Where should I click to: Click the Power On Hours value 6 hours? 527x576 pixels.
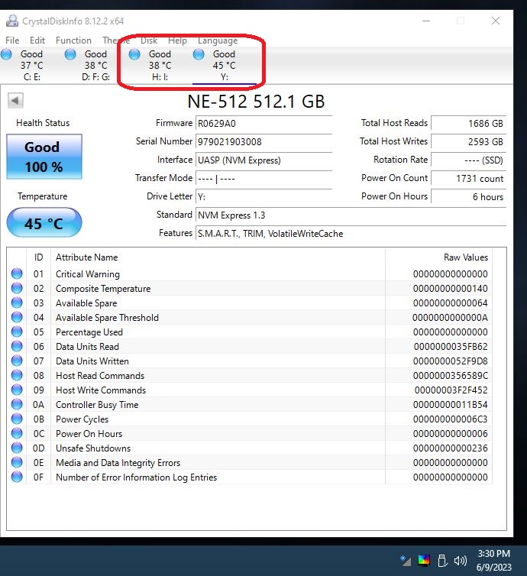click(468, 197)
